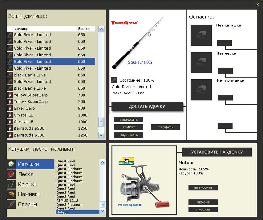Click the ПОДПИСАТЬ button

[x=129, y=135]
